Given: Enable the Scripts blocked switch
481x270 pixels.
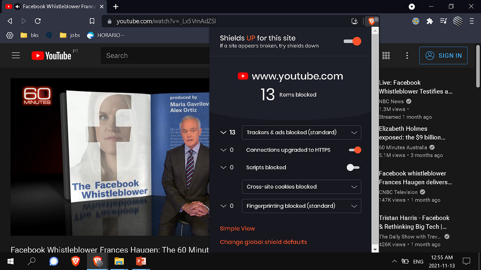Looking at the screenshot, I should pyautogui.click(x=353, y=167).
